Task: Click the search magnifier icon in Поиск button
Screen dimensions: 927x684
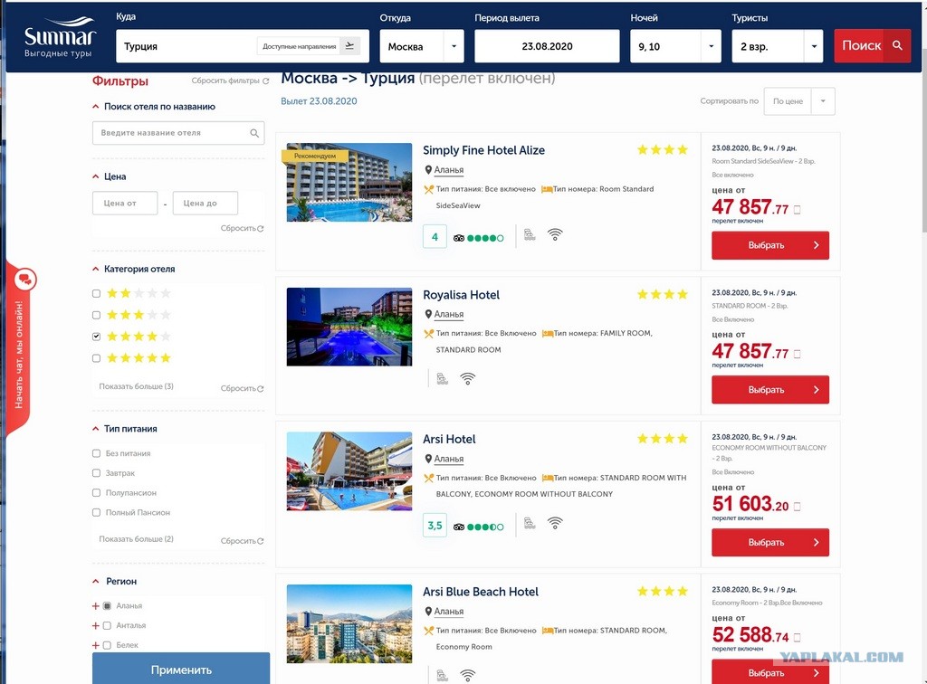Action: [x=897, y=45]
